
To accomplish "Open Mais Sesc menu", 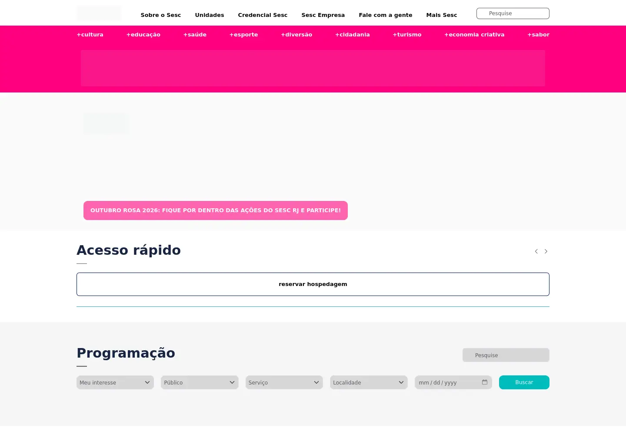I will pyautogui.click(x=442, y=15).
